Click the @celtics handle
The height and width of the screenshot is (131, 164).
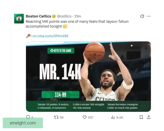click(x=64, y=16)
